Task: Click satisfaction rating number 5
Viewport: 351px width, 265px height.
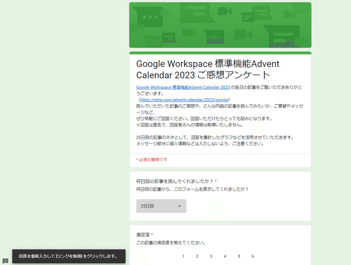Action: [239, 256]
